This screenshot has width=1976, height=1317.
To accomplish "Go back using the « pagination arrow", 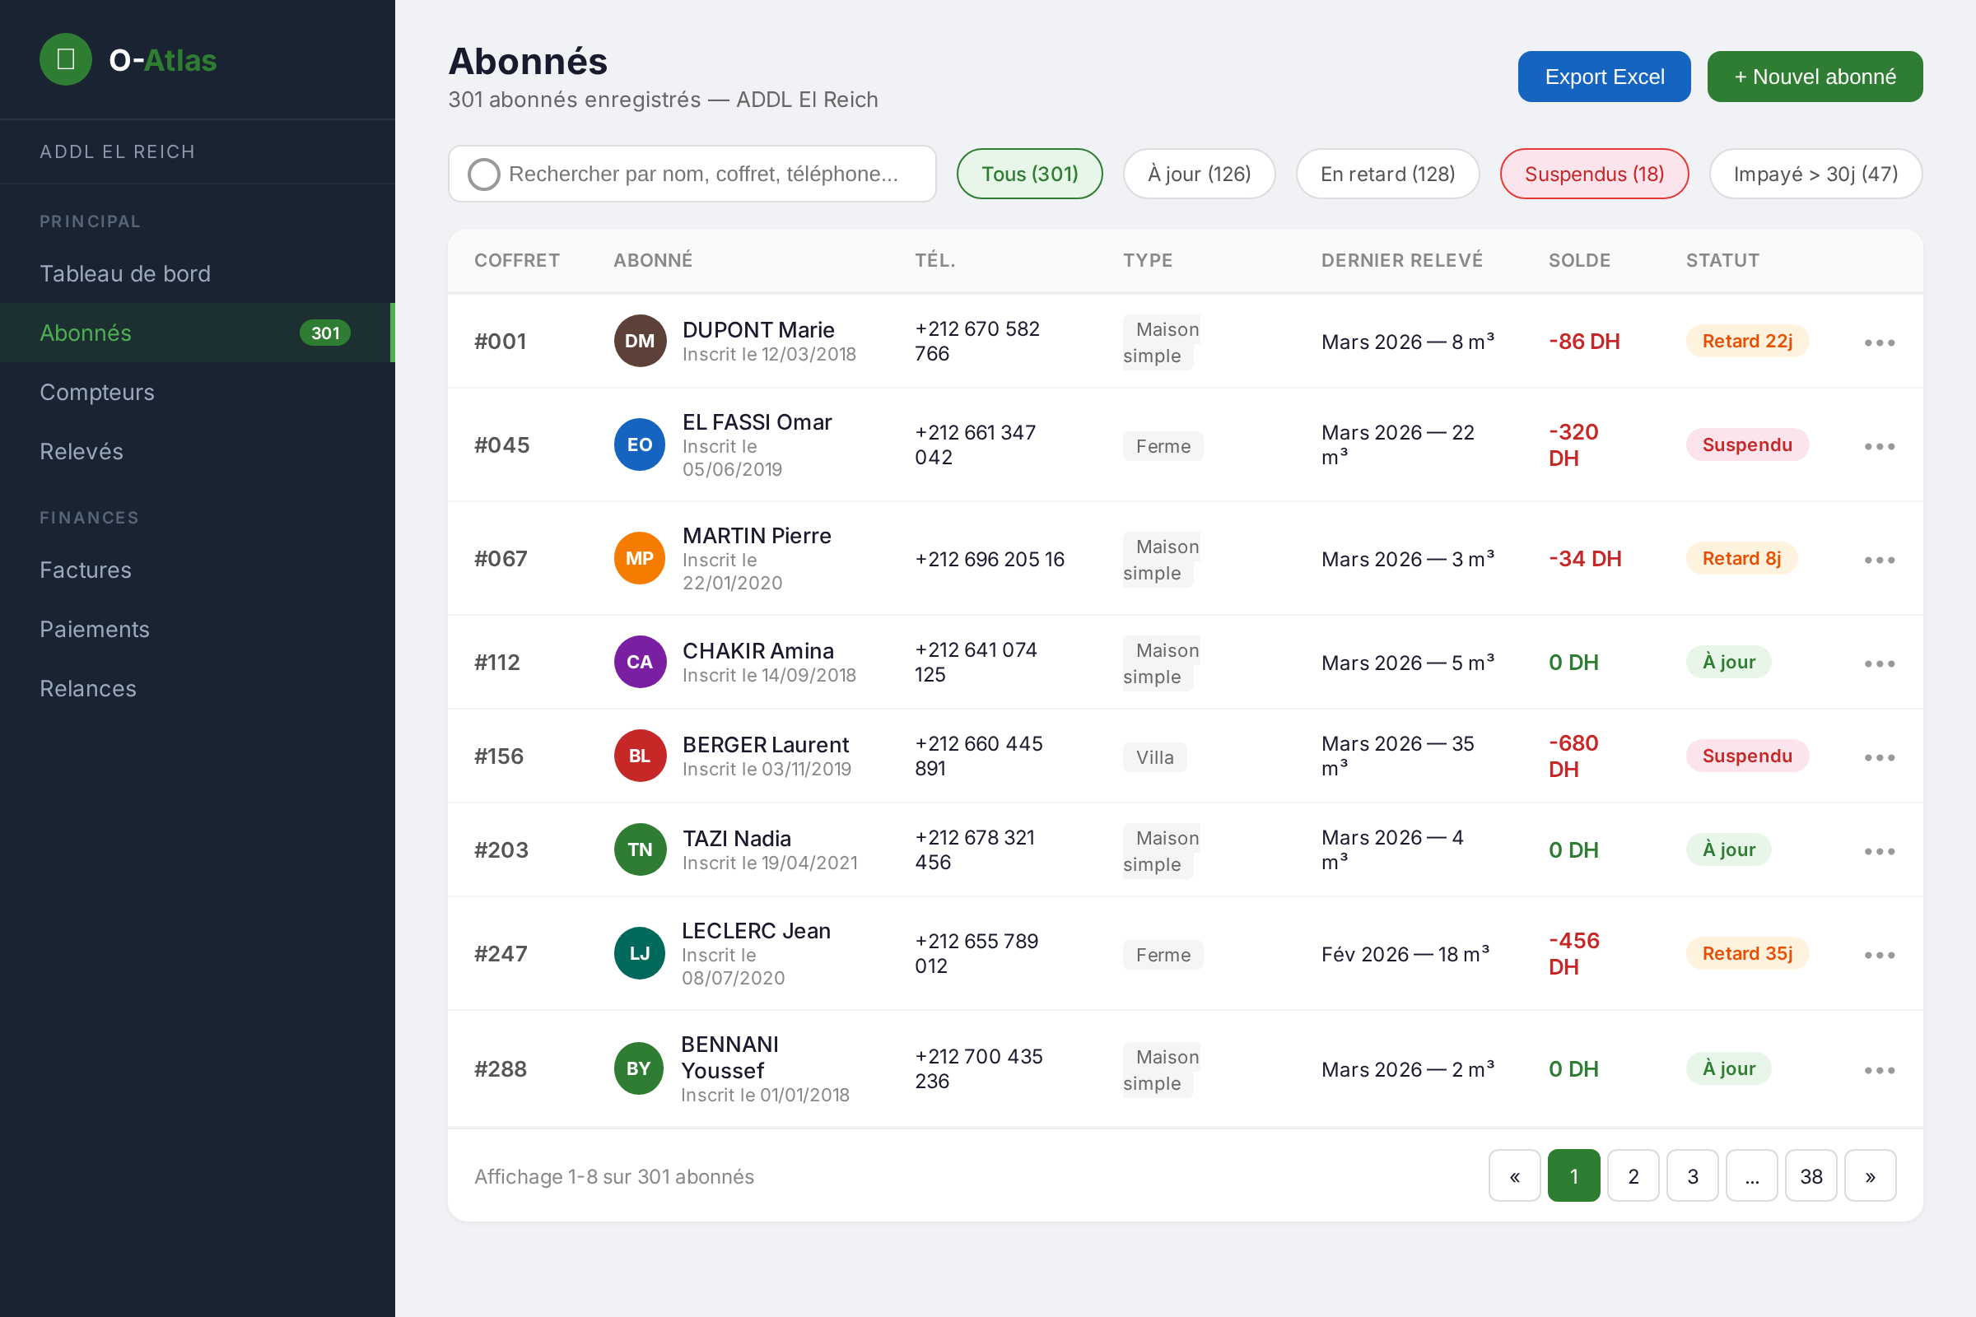I will 1514,1176.
